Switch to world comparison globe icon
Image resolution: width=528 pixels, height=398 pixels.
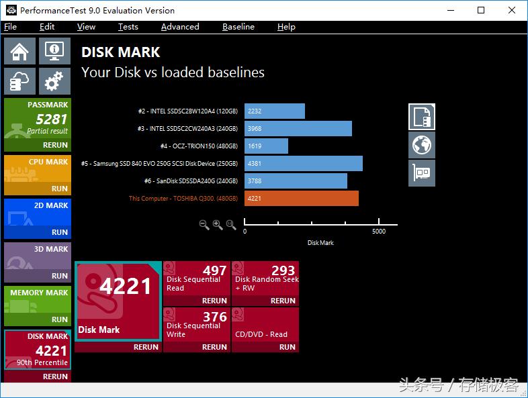(422, 144)
